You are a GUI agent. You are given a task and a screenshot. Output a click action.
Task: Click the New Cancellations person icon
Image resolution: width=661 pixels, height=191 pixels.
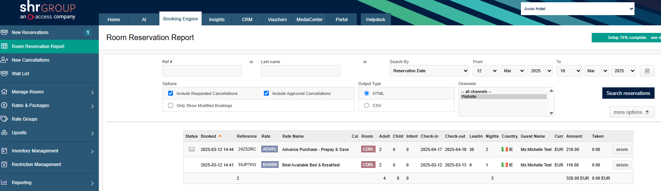coord(5,60)
